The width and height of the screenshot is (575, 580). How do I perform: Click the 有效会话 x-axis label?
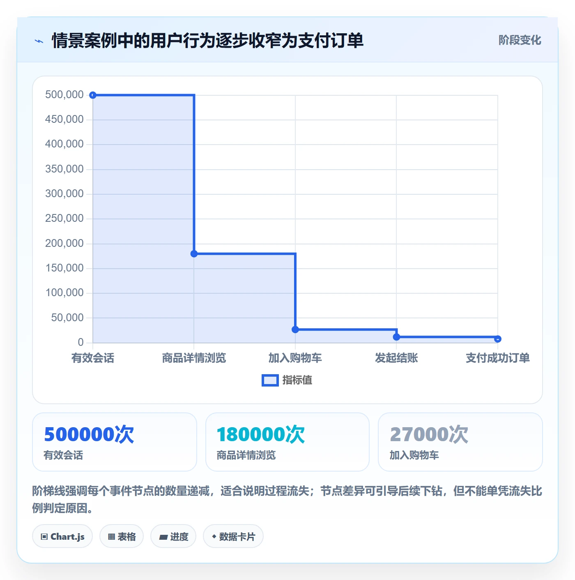[x=93, y=358]
